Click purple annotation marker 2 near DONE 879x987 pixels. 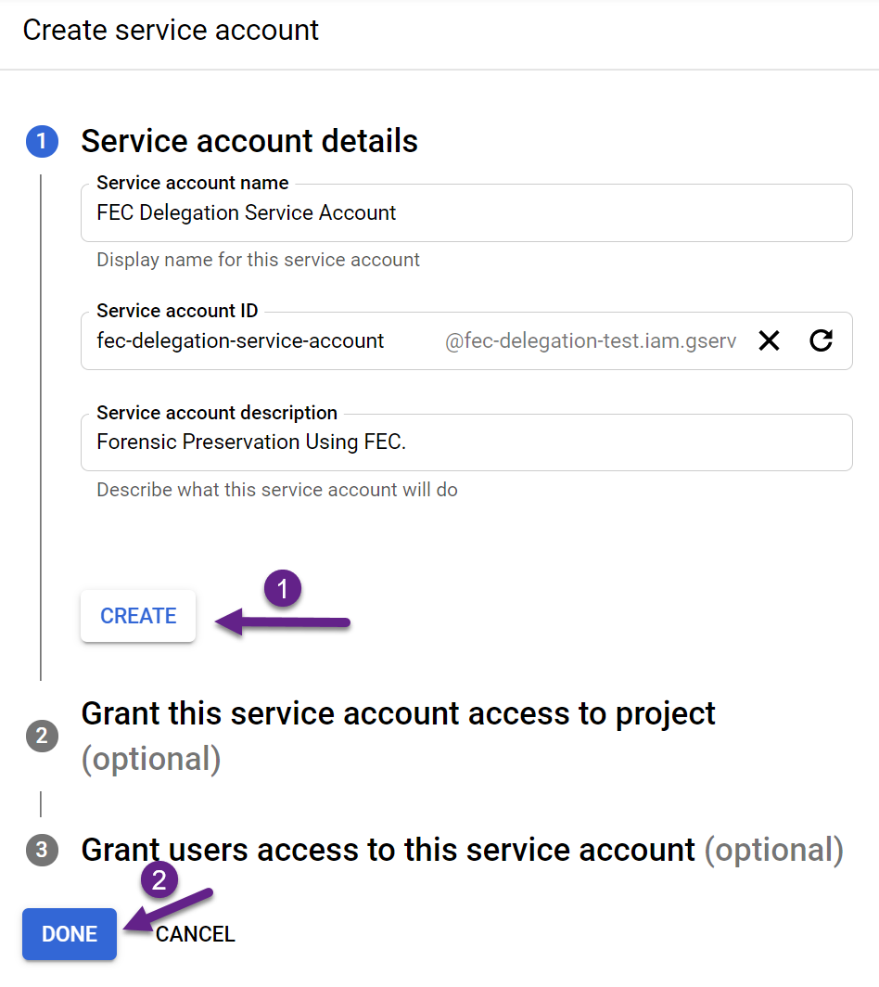coord(159,879)
